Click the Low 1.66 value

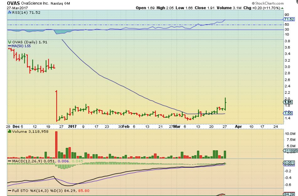(x=184, y=8)
